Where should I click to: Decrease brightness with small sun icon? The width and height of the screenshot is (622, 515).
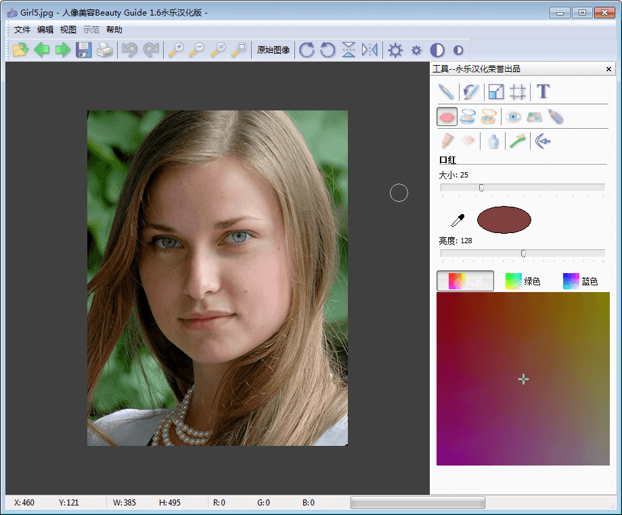coord(416,50)
